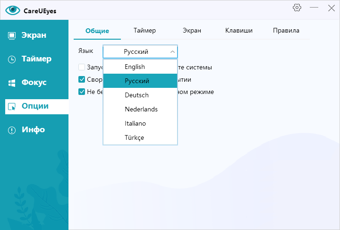Close the CareUEyes window

pyautogui.click(x=331, y=8)
